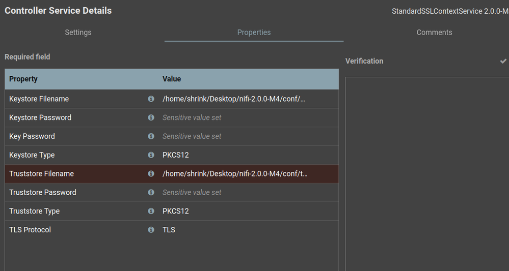Click info icon next to Keystore Type

[x=151, y=155]
